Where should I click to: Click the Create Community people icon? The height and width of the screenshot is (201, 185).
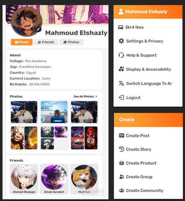pyautogui.click(x=122, y=190)
